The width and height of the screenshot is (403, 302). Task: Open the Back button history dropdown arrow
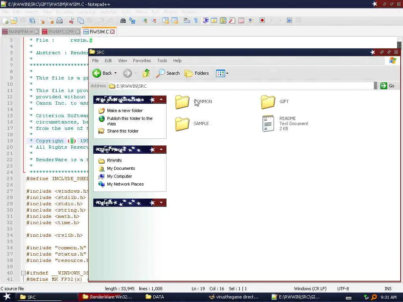pyautogui.click(x=115, y=73)
